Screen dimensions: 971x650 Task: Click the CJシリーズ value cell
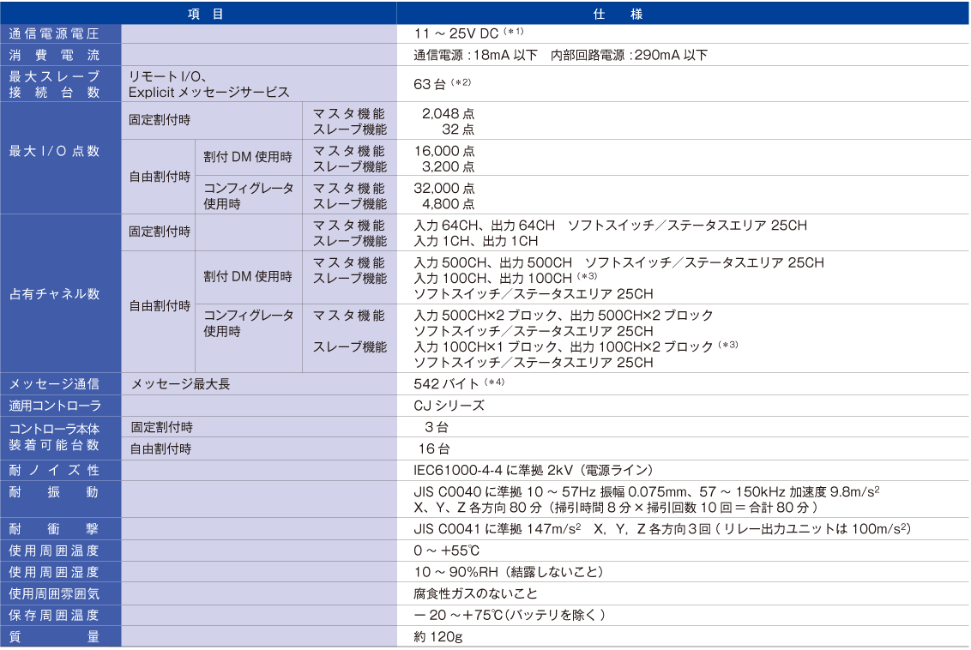(449, 406)
